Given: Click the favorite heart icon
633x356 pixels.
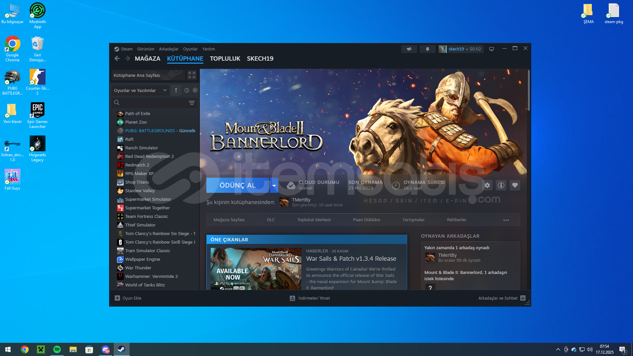Looking at the screenshot, I should (515, 185).
